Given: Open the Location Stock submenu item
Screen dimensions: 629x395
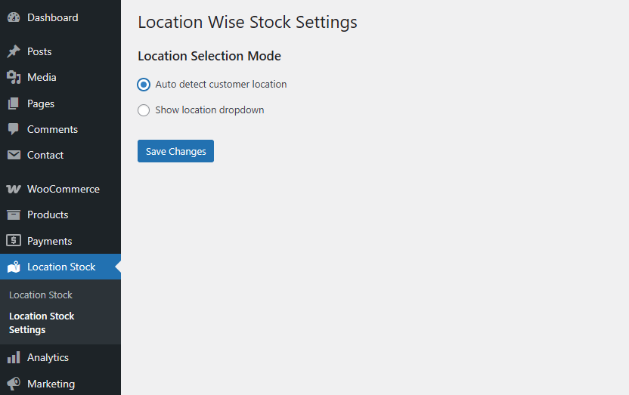Looking at the screenshot, I should 41,295.
